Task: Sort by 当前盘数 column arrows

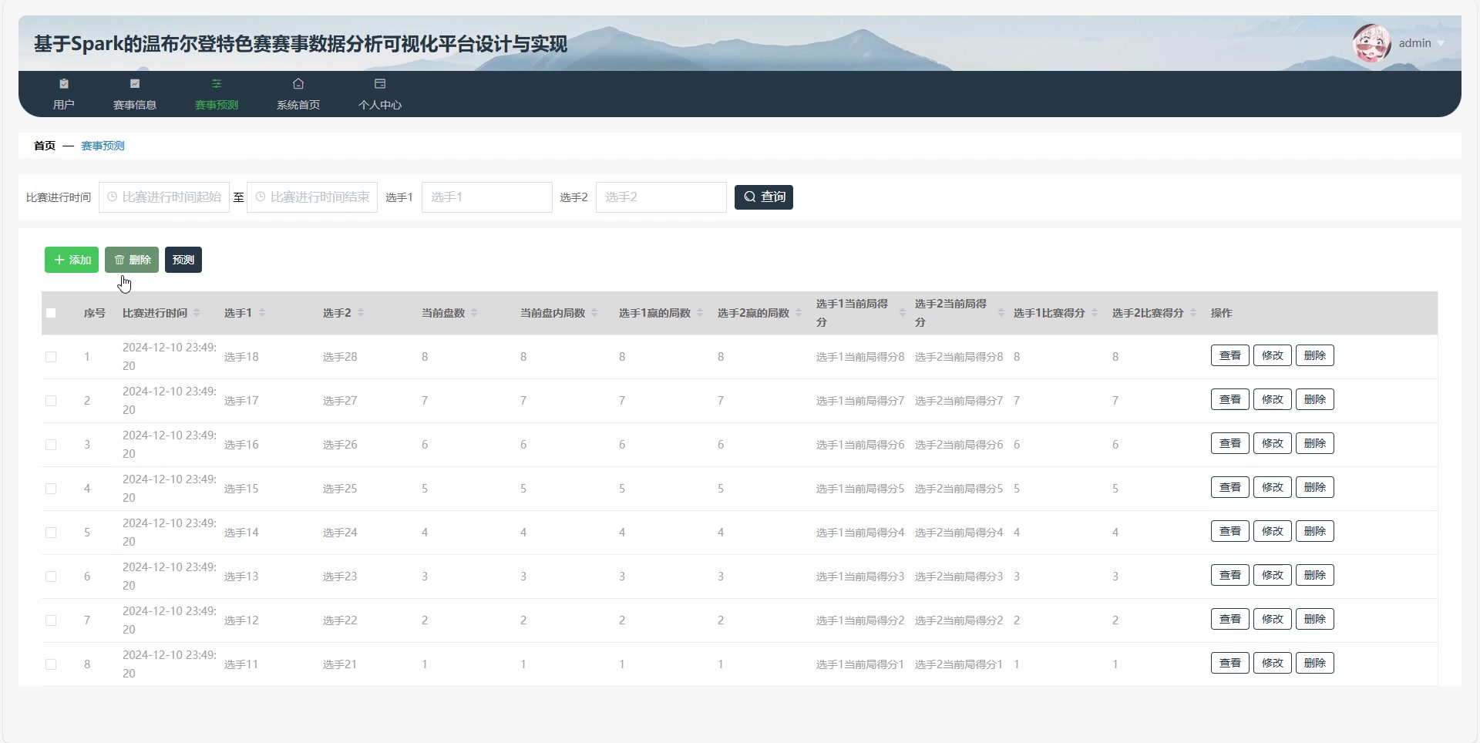Action: pos(474,312)
